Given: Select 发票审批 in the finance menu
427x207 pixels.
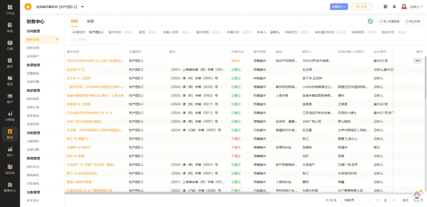Looking at the screenshot, I should coord(33,73).
